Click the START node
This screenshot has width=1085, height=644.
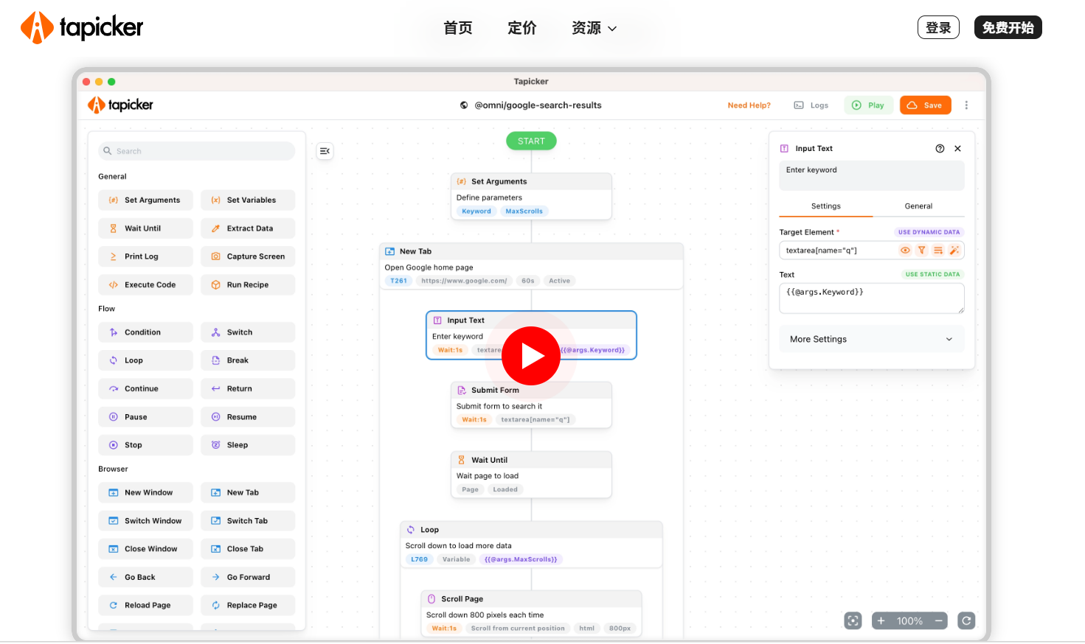click(531, 141)
